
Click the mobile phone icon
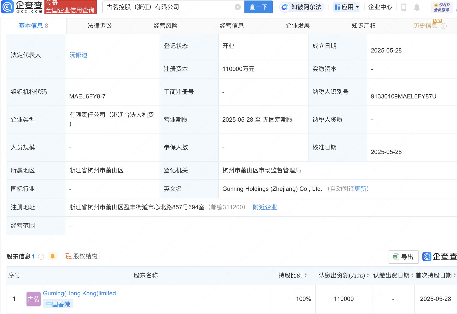(403, 7)
